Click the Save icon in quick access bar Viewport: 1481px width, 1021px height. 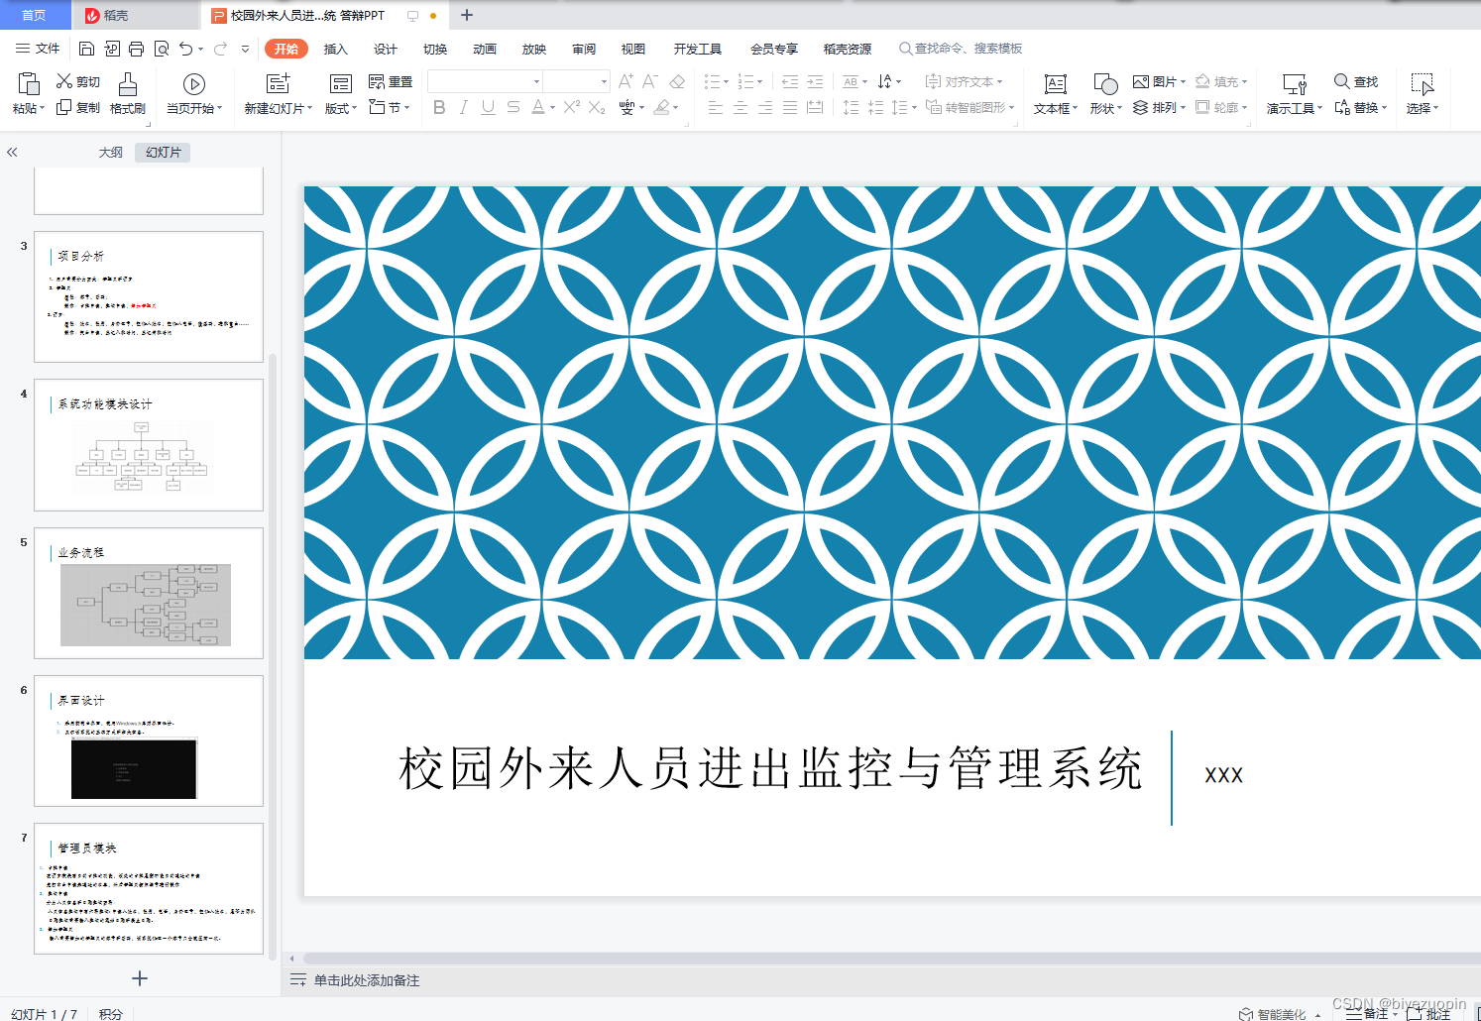(x=86, y=49)
